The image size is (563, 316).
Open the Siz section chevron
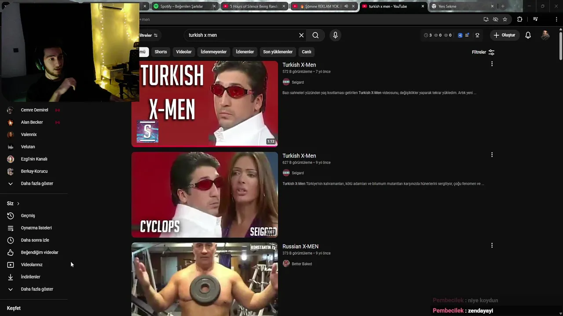tap(18, 204)
